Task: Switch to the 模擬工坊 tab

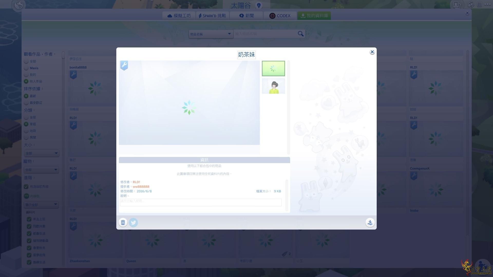Action: (x=179, y=16)
